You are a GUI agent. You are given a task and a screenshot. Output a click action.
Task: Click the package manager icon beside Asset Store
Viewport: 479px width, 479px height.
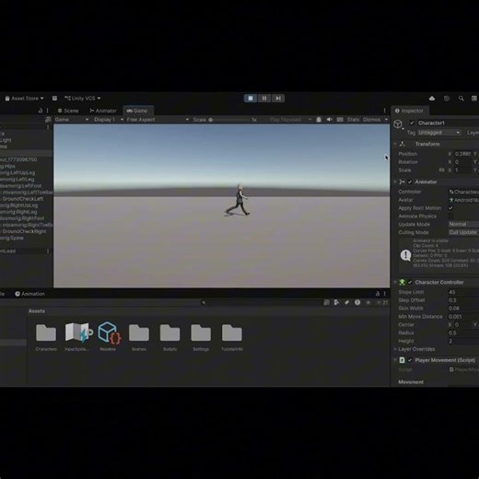(54, 99)
